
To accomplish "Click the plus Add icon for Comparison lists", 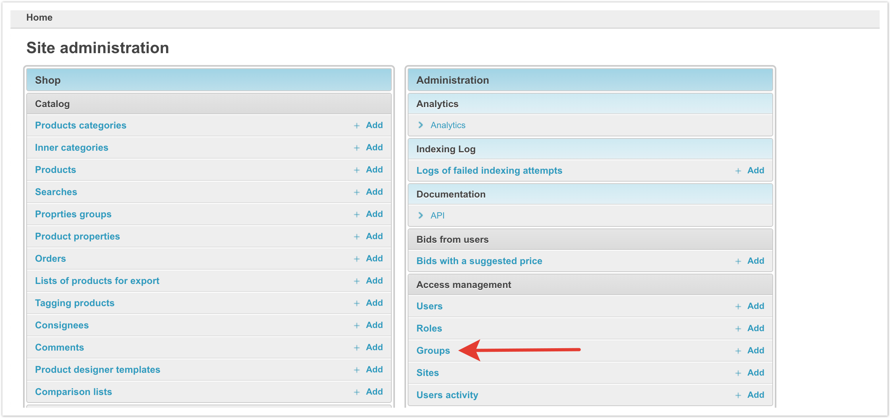I will (357, 392).
